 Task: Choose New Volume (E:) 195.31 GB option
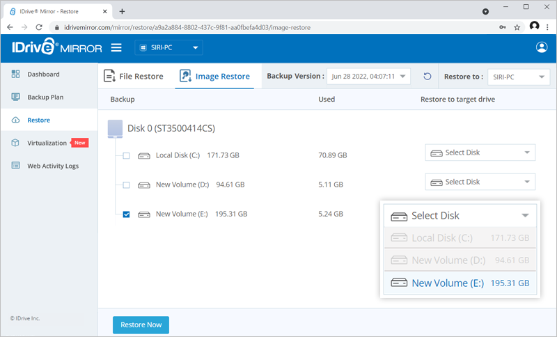click(460, 283)
